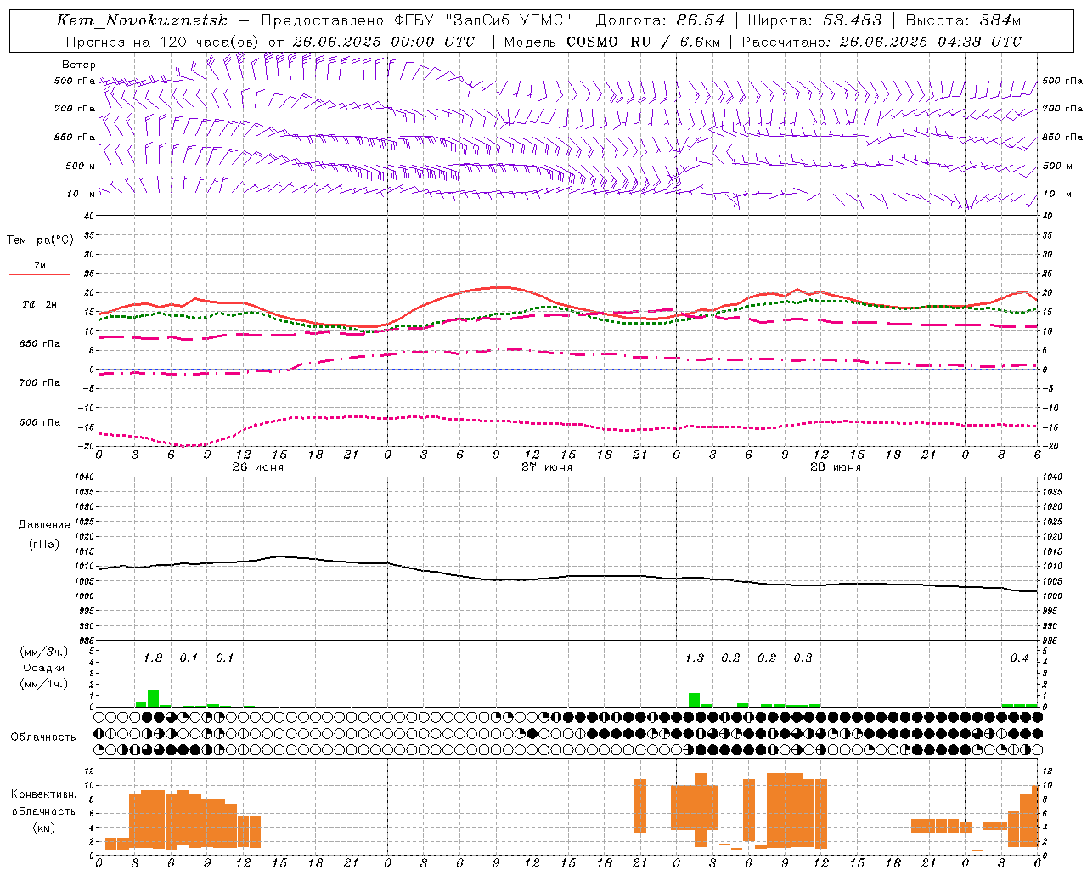Screen dimensions: 1087x870
Task: Click the '27 июня' date label
Action: pos(547,467)
